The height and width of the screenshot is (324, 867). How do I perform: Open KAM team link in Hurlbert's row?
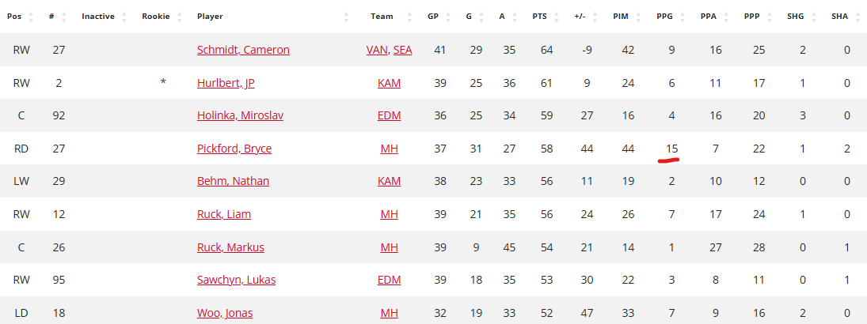pyautogui.click(x=389, y=83)
